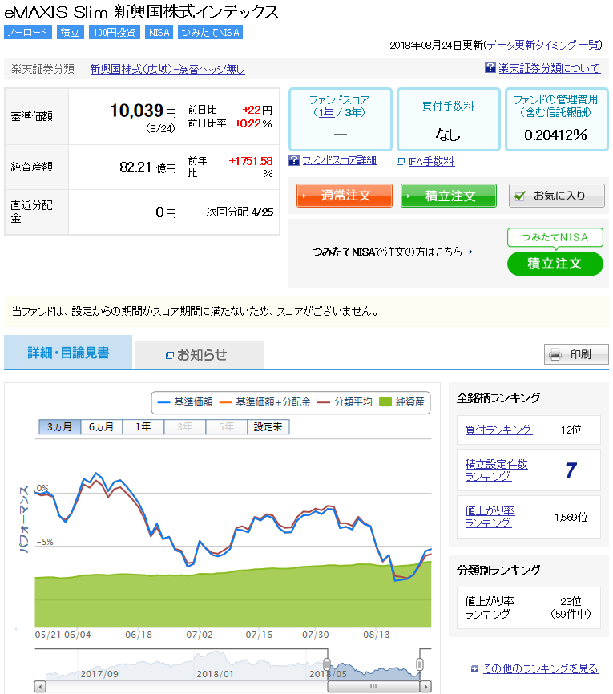Viewport: 613px width, 694px height.
Task: Toggle the 分類平均 legend series
Action: click(345, 401)
